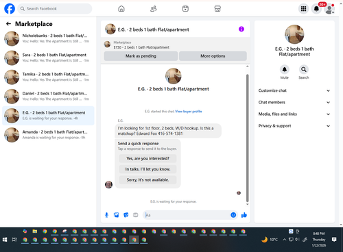Go back using the Marketplace back arrow
The width and height of the screenshot is (343, 252).
[x=8, y=24]
